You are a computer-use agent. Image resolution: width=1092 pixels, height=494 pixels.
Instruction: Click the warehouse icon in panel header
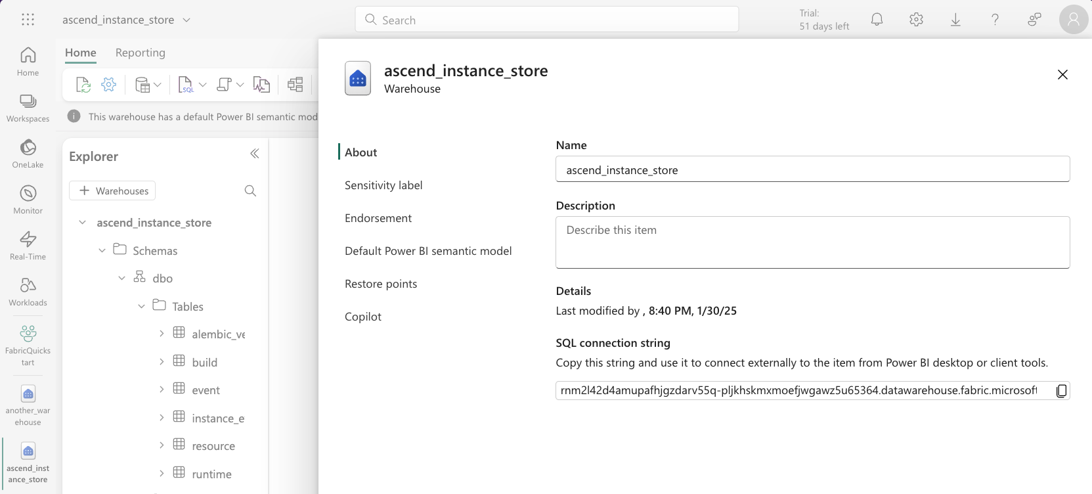click(x=358, y=78)
